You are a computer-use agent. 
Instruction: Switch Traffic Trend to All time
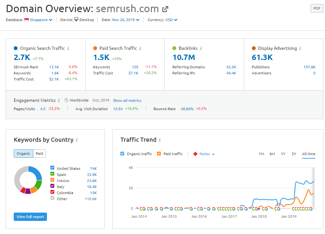[309, 154]
